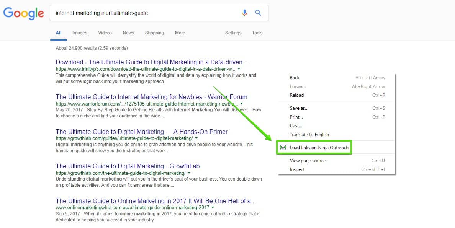
Task: Click 'Understanding digital marketing will put you' snippet
Action: pos(159,182)
